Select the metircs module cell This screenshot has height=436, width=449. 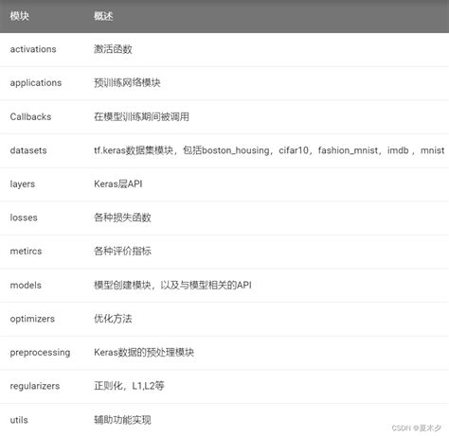coord(26,252)
